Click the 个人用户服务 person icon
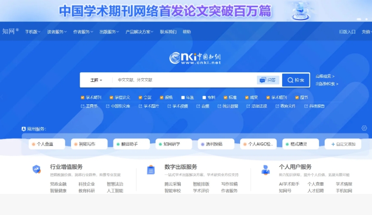Viewport: 372px width, 215px height. click(266, 170)
